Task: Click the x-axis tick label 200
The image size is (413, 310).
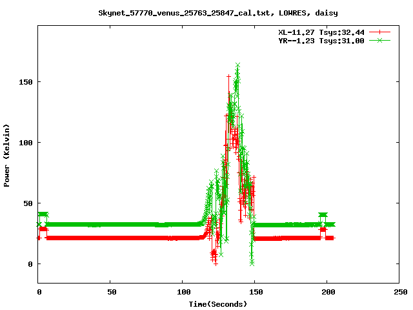Action: (x=328, y=292)
